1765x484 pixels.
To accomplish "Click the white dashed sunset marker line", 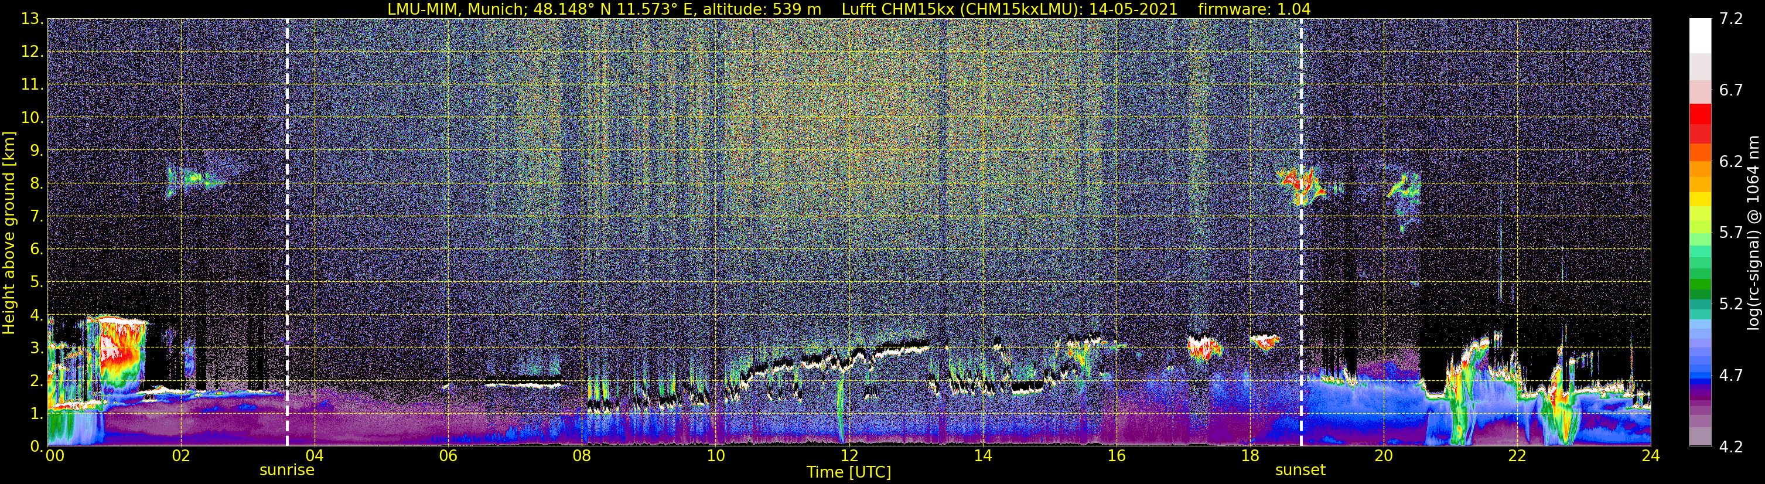I will tap(1300, 233).
